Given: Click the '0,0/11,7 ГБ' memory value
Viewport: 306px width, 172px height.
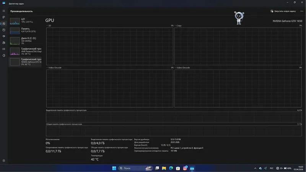Looking at the screenshot, I should (53, 151).
